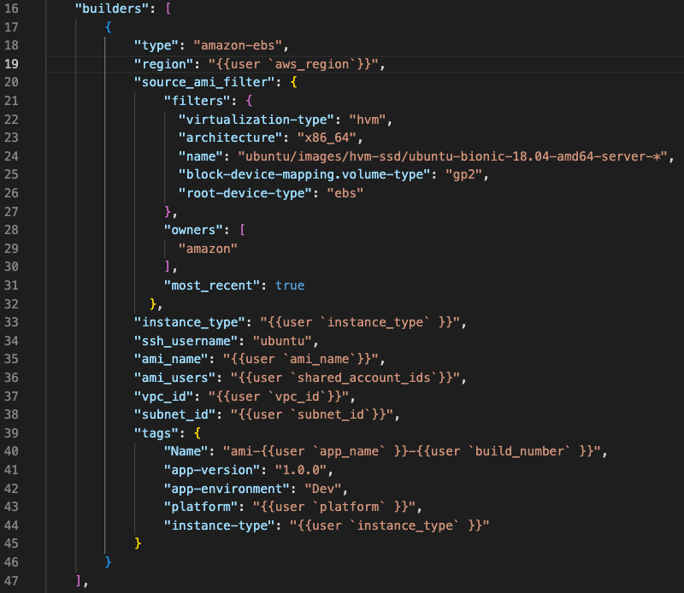
Task: Click the "gp2" value
Action: tap(464, 174)
